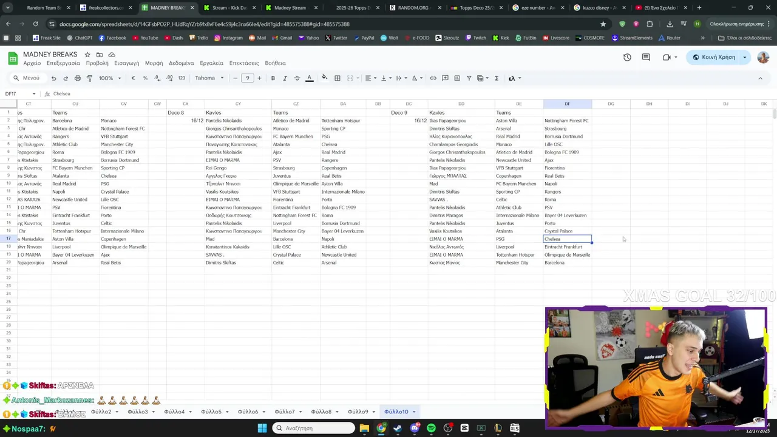Click the Μενού search box
This screenshot has height=437, width=777.
tap(25, 78)
